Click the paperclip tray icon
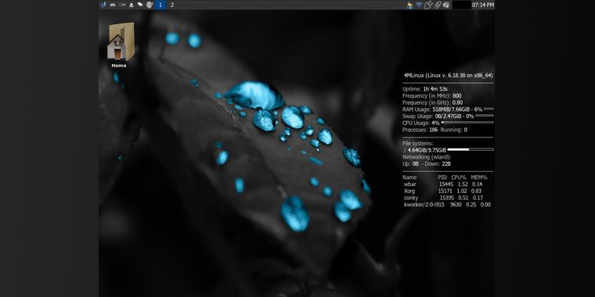 click(x=438, y=5)
